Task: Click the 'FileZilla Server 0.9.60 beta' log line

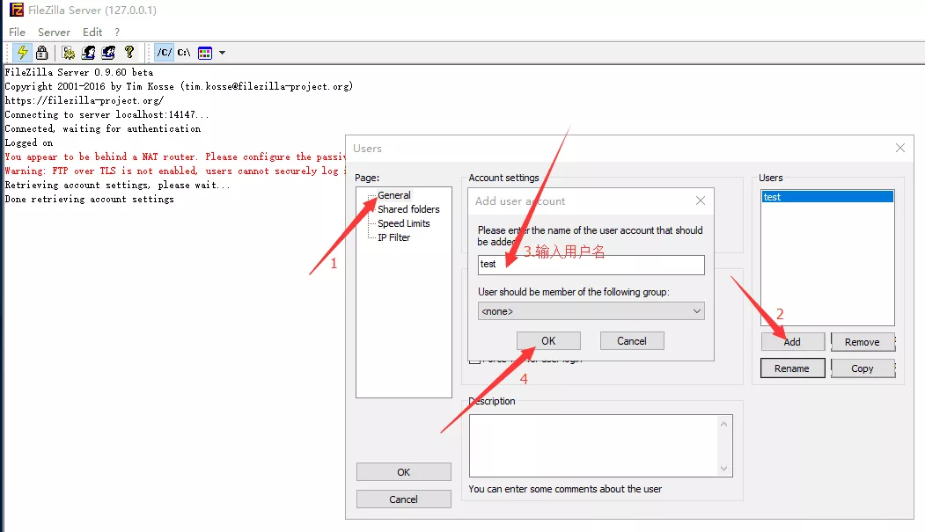Action: pyautogui.click(x=79, y=72)
